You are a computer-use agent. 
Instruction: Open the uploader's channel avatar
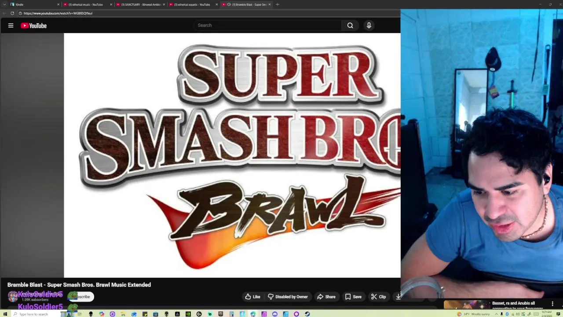[13, 297]
